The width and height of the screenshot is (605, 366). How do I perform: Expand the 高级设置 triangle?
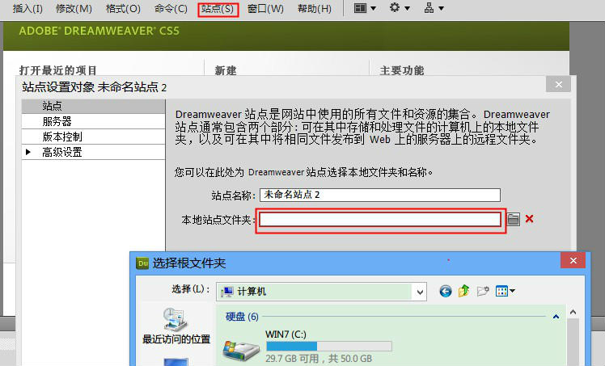[28, 152]
